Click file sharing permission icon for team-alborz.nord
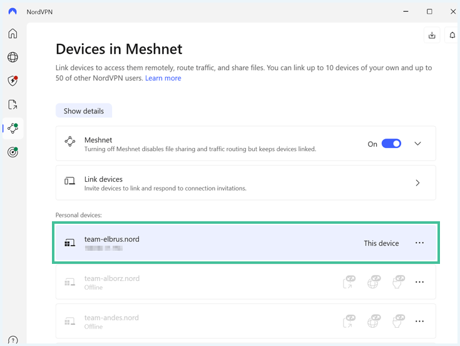Image resolution: width=460 pixels, height=346 pixels. (x=349, y=282)
